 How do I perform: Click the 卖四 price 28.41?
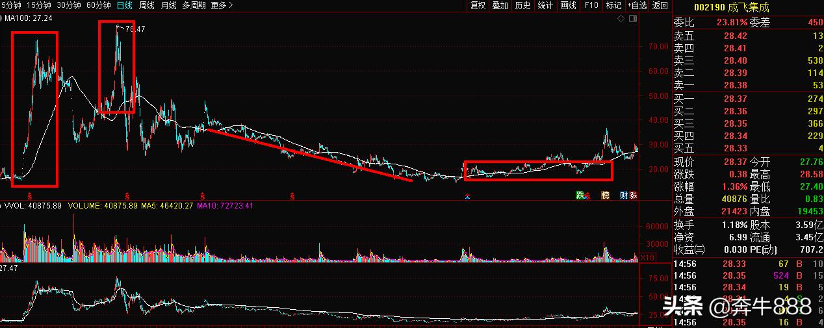pos(735,48)
